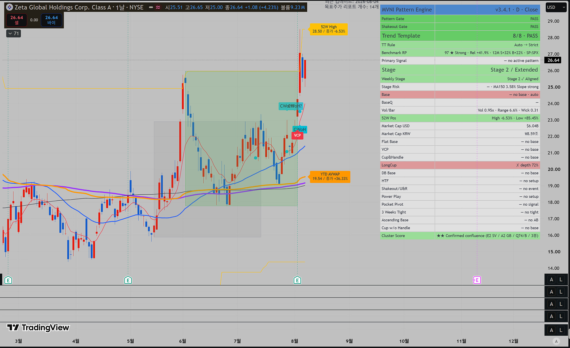
Task: Click the PASS value in the Shakeout Gate row
Action: (534, 26)
